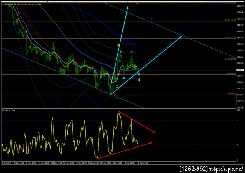Screen dimensions: 245x173
Task: Click the '30 Oct 2015' date on time axis
Action: 6,163
